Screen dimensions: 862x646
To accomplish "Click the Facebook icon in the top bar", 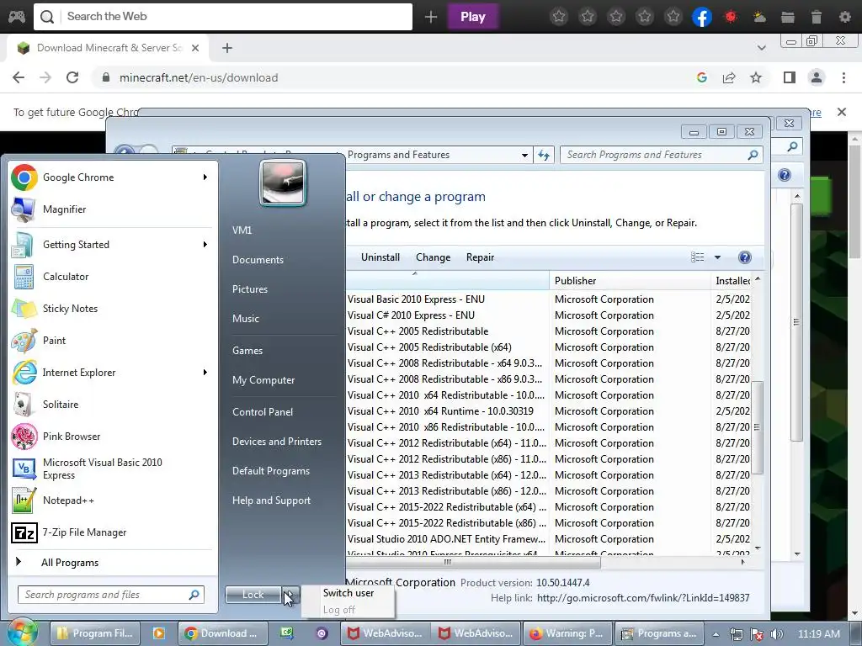I will (x=702, y=17).
